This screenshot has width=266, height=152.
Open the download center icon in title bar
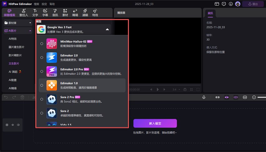(231, 4)
